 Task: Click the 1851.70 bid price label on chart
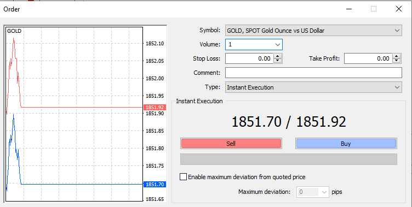point(154,185)
